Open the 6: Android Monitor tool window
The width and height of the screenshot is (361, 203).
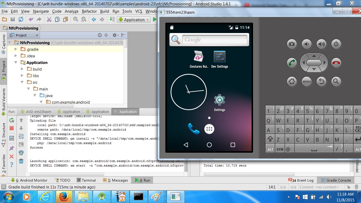29,180
